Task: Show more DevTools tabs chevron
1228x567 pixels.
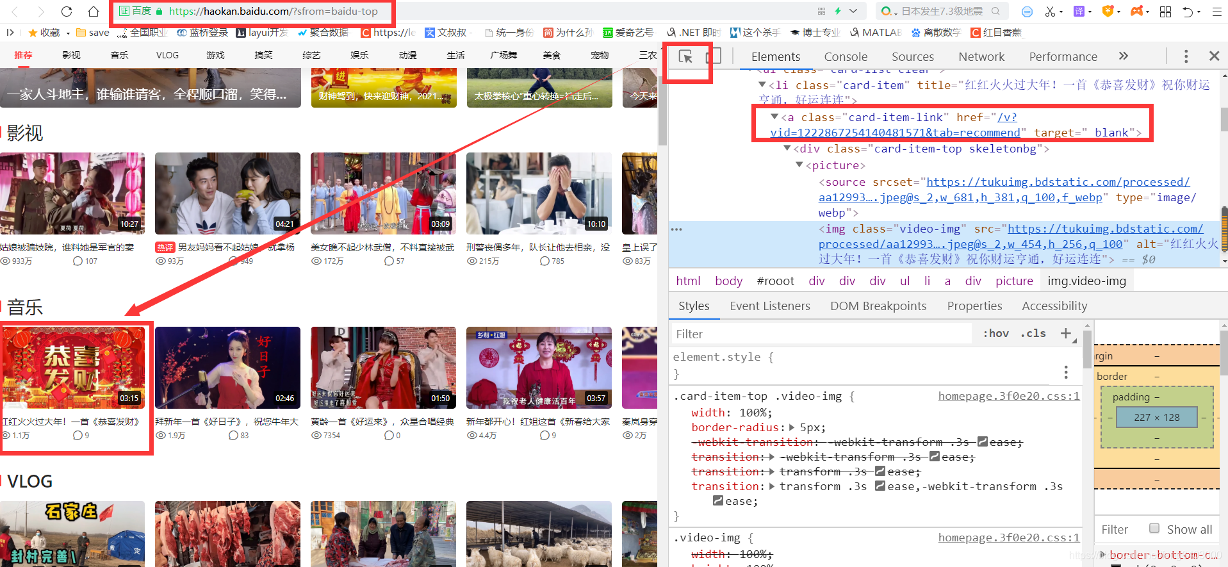Action: click(1124, 56)
